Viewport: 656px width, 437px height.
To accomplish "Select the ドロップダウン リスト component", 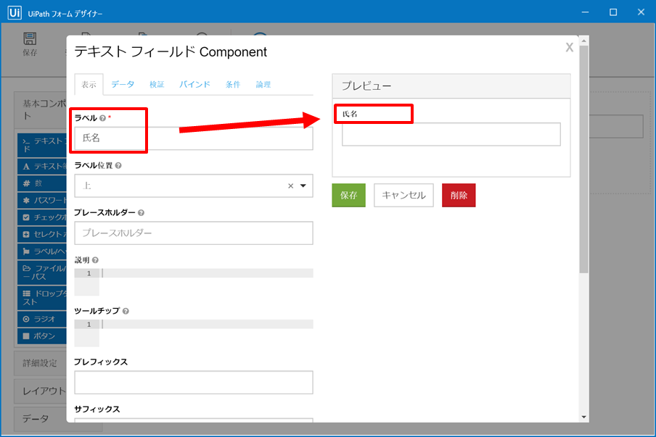I will [x=42, y=297].
